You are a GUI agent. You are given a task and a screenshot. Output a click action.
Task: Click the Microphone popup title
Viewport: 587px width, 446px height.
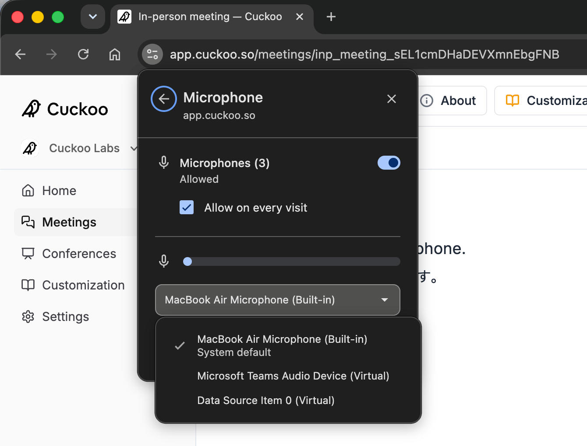pos(223,98)
